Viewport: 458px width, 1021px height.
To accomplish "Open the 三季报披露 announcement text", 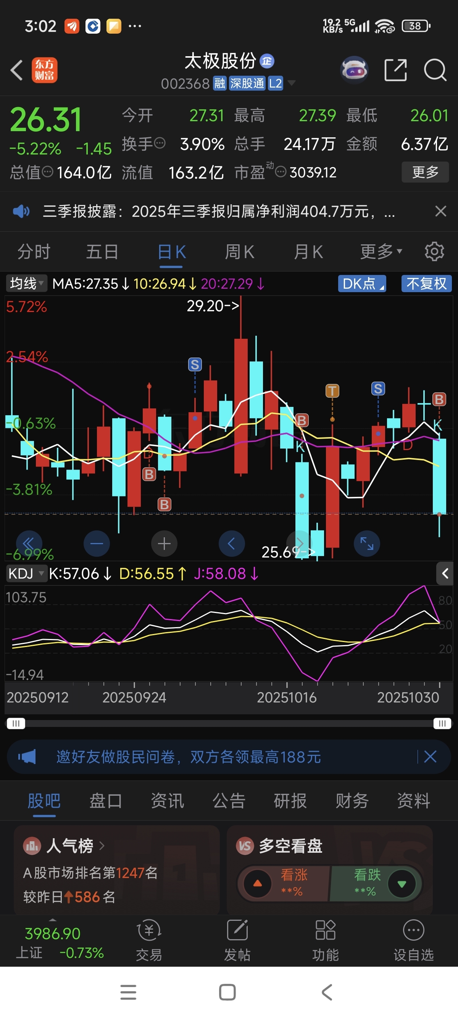I will pyautogui.click(x=219, y=211).
